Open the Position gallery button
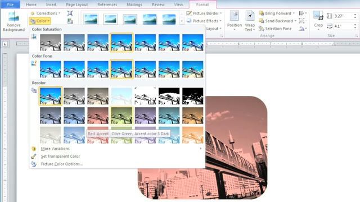The width and height of the screenshot is (360, 202). point(235,21)
